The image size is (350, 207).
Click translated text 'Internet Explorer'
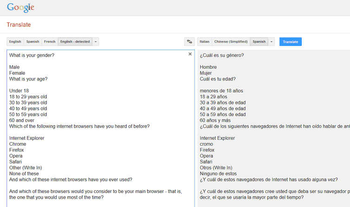point(217,138)
